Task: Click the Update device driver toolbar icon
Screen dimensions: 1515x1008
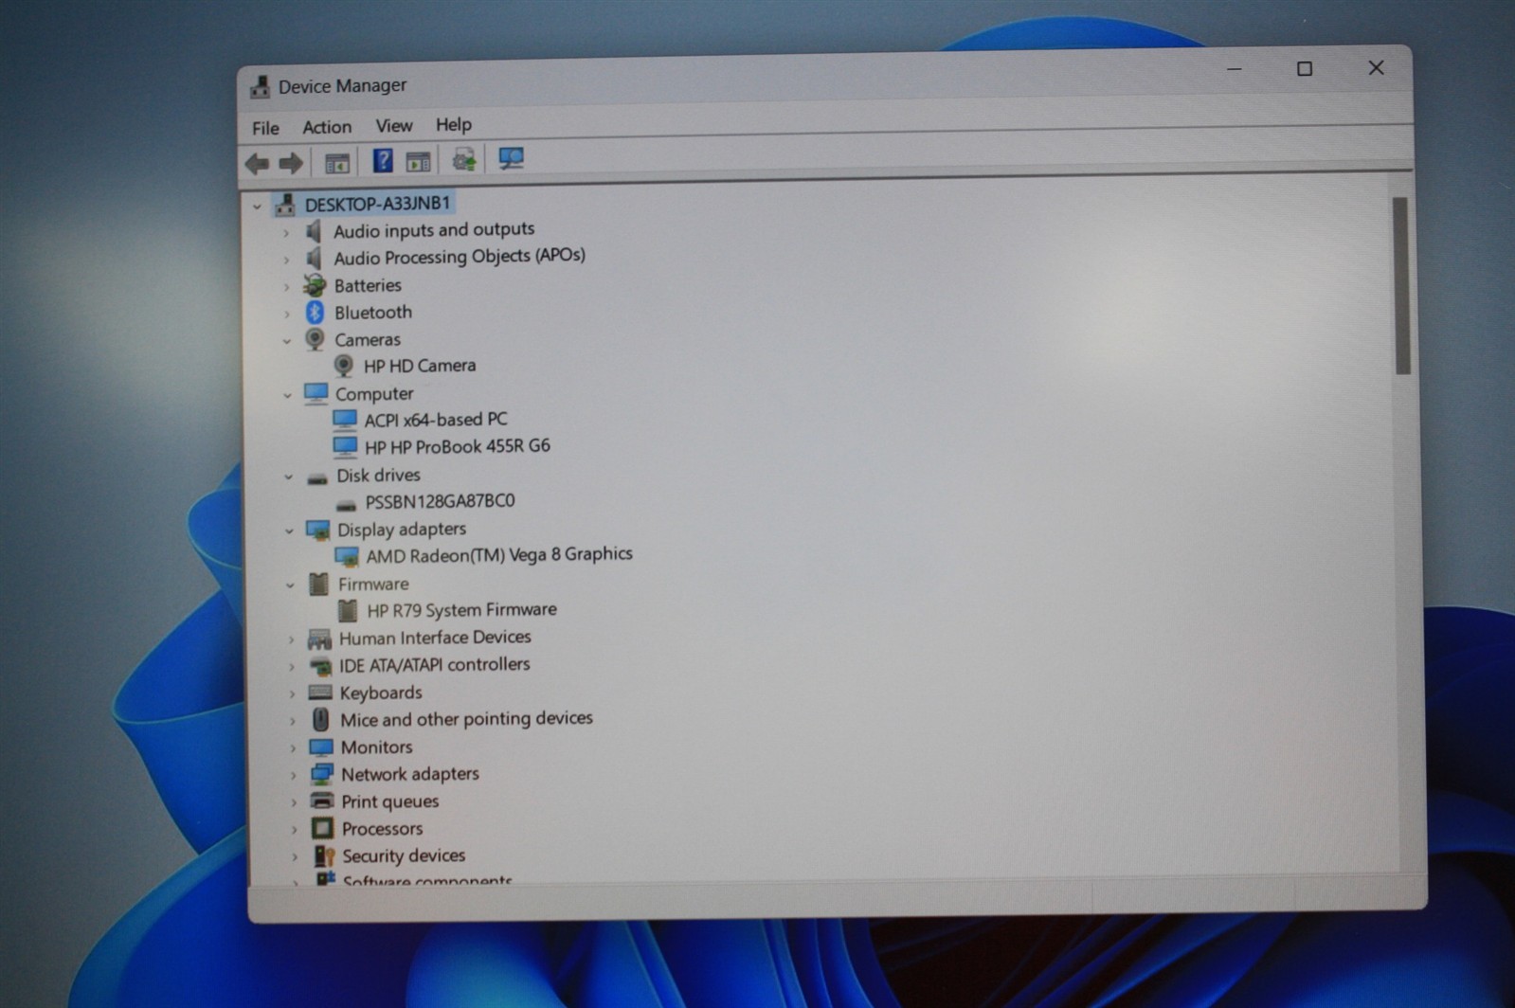Action: 464,159
